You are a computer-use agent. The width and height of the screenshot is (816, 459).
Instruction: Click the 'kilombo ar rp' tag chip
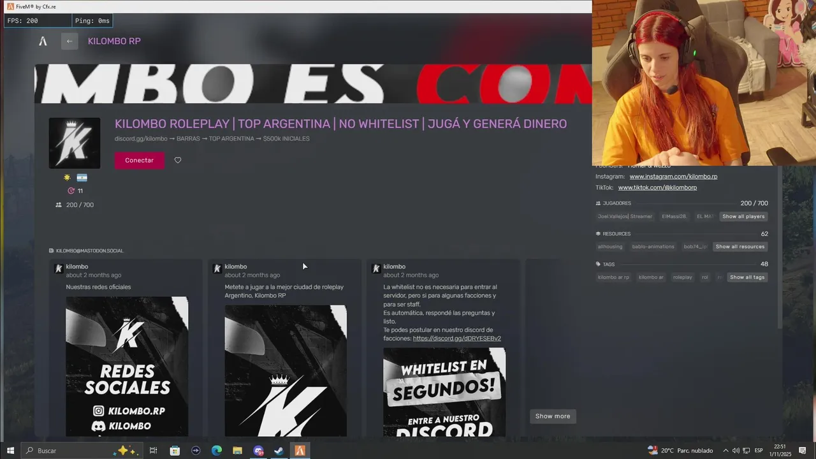pyautogui.click(x=613, y=277)
